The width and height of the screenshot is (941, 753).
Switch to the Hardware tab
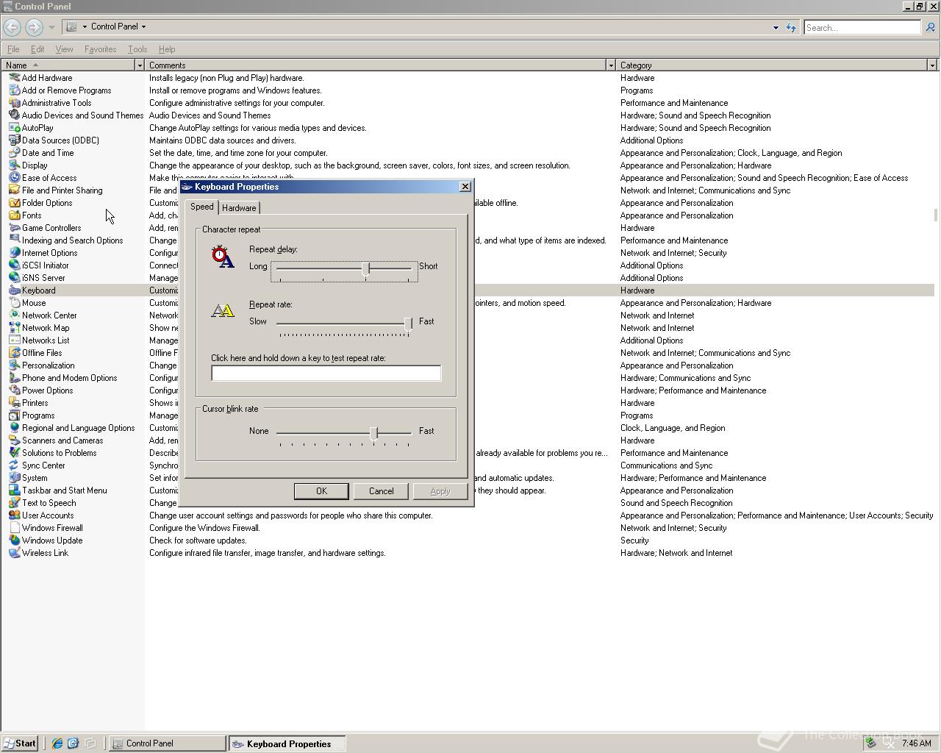tap(239, 208)
